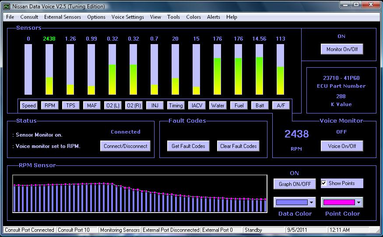Screen dimensions: 383x237
Task: Toggle the Graph ON/OFF button
Action: [x=295, y=184]
